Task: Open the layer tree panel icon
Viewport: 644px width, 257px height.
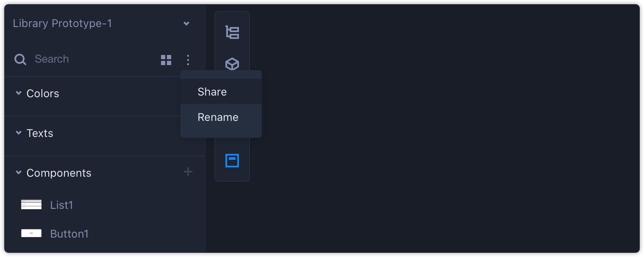Action: tap(232, 32)
